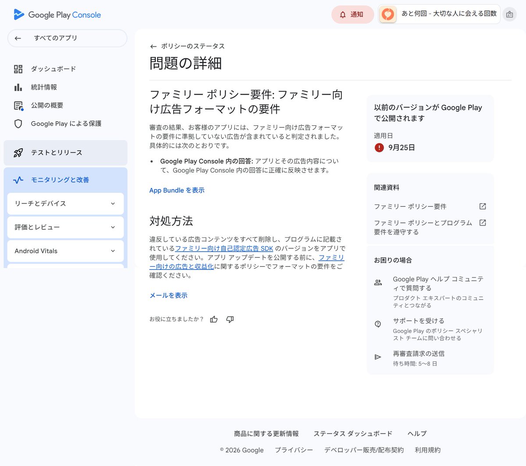This screenshot has height=466, width=526.
Task: Click the orange app icon thumbnail
Action: pos(387,14)
